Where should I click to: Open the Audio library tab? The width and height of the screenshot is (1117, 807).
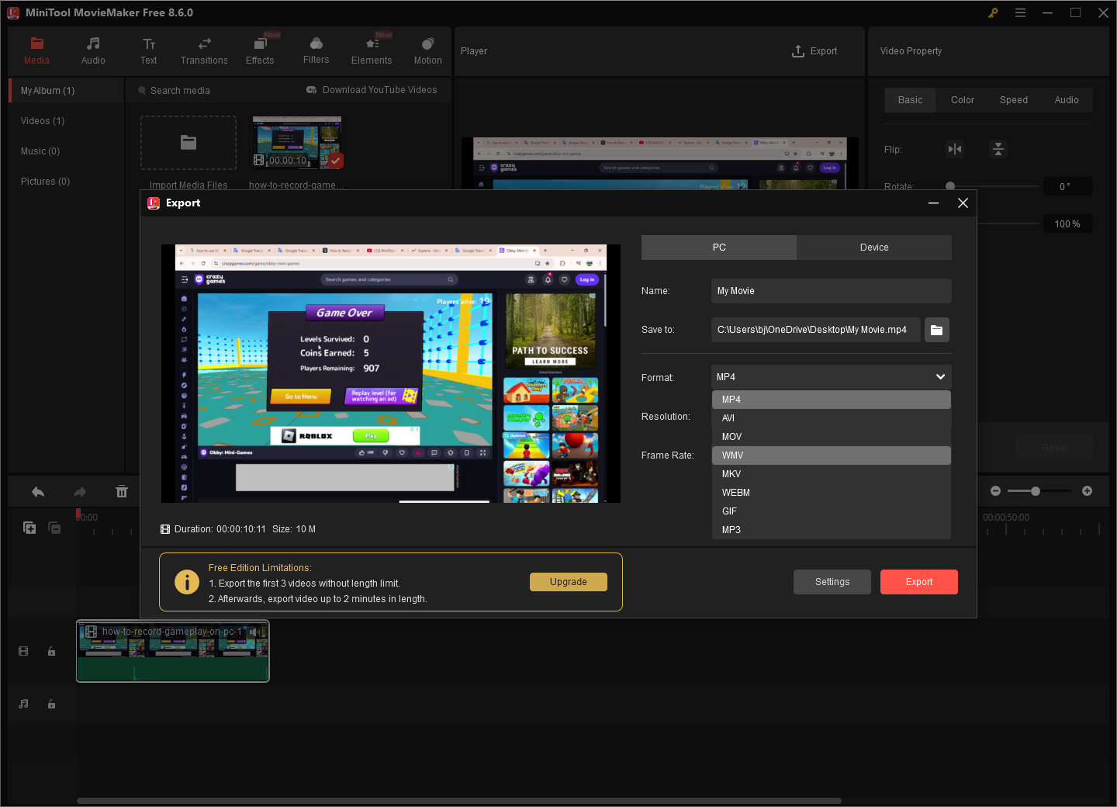pyautogui.click(x=93, y=51)
